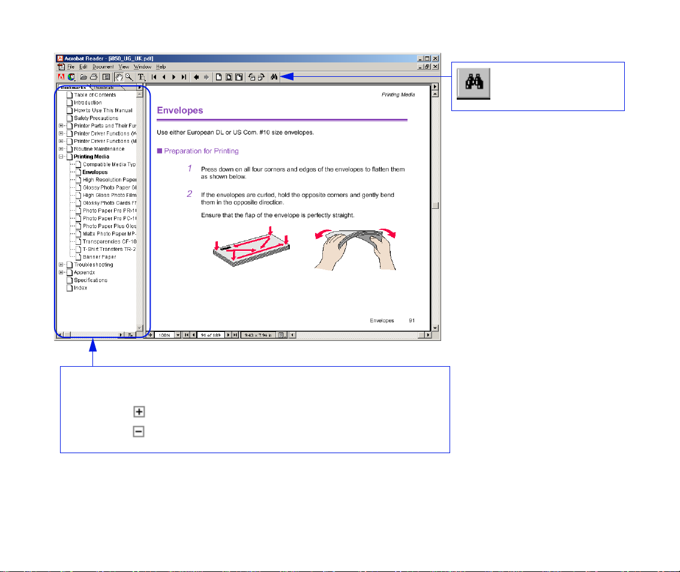Viewport: 680px width, 572px height.
Task: Expand the Routine Maintenance bookmark
Action: (x=61, y=149)
